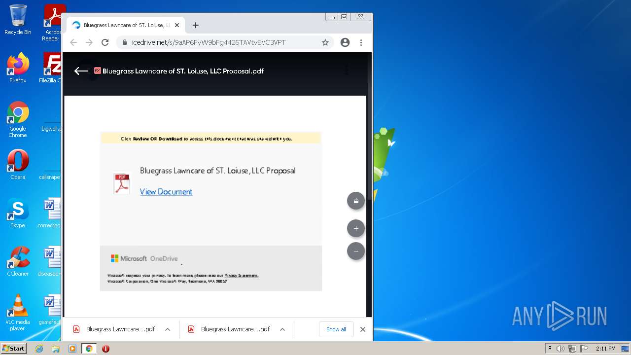This screenshot has height=355, width=631.
Task: Click the Opera taskbar icon
Action: [105, 349]
